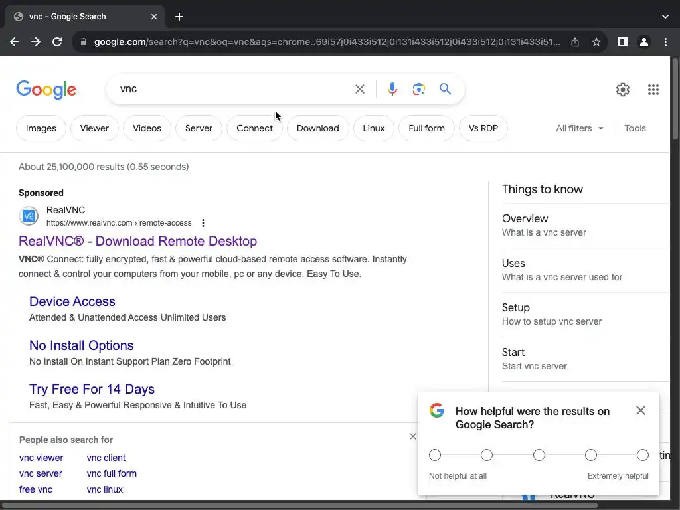Bookmark this page with the star icon
The width and height of the screenshot is (680, 510).
(596, 42)
